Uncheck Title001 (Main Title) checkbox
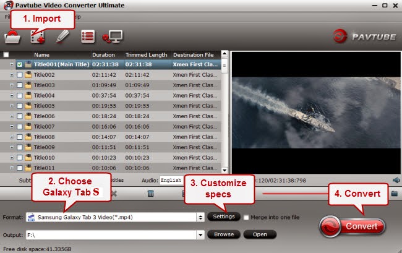The height and width of the screenshot is (253, 402). [x=20, y=64]
